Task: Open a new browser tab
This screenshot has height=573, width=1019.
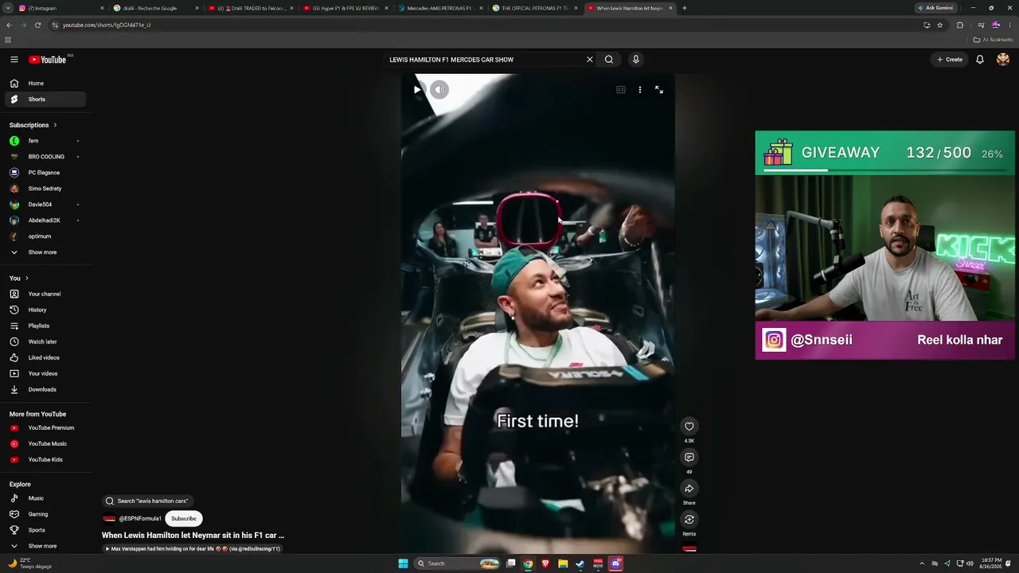Action: pyautogui.click(x=685, y=8)
